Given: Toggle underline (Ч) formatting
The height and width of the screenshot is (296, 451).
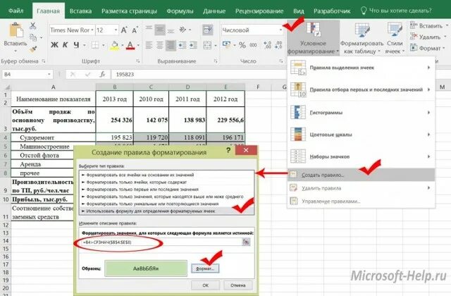Looking at the screenshot, I should tap(76, 45).
